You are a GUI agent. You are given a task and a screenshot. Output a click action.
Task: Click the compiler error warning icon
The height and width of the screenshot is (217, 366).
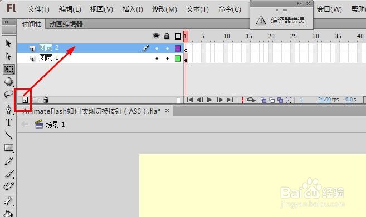[x=261, y=20]
